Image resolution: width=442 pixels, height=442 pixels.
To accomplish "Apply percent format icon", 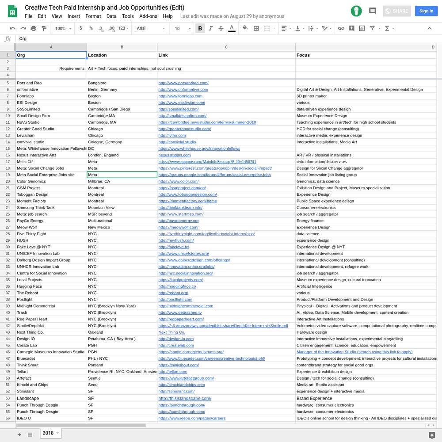I will 91,28.
